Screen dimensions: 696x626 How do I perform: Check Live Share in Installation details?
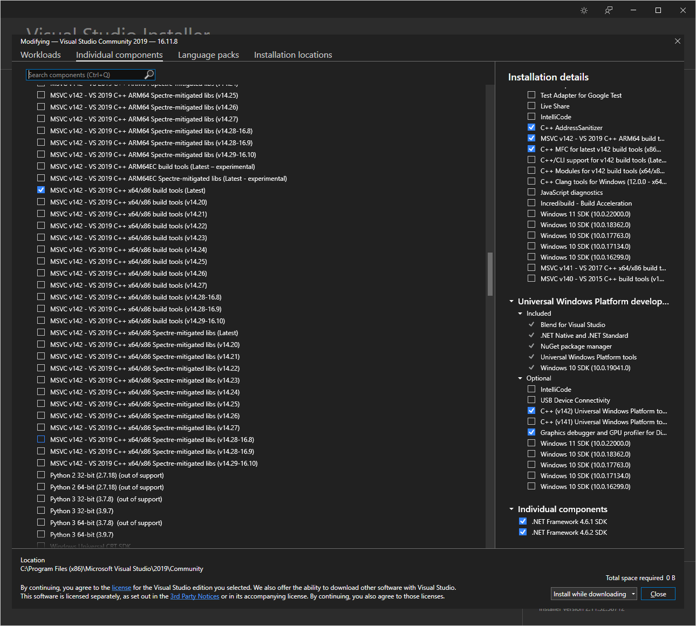pos(531,106)
